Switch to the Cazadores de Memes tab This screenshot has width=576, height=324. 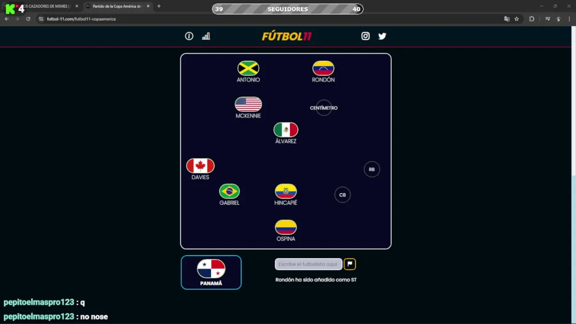pos(45,6)
